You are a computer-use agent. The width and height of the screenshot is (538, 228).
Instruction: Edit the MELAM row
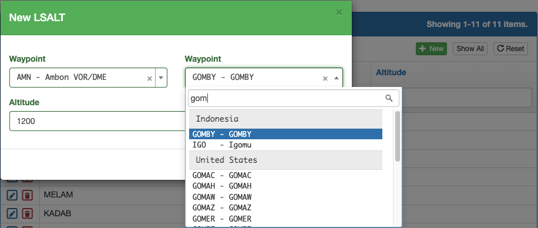[x=12, y=195]
